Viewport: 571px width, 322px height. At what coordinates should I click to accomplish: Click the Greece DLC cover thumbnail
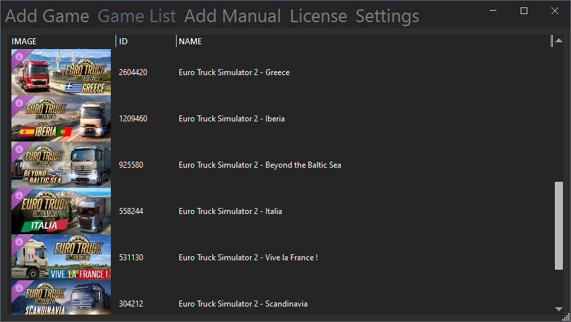[x=61, y=72]
